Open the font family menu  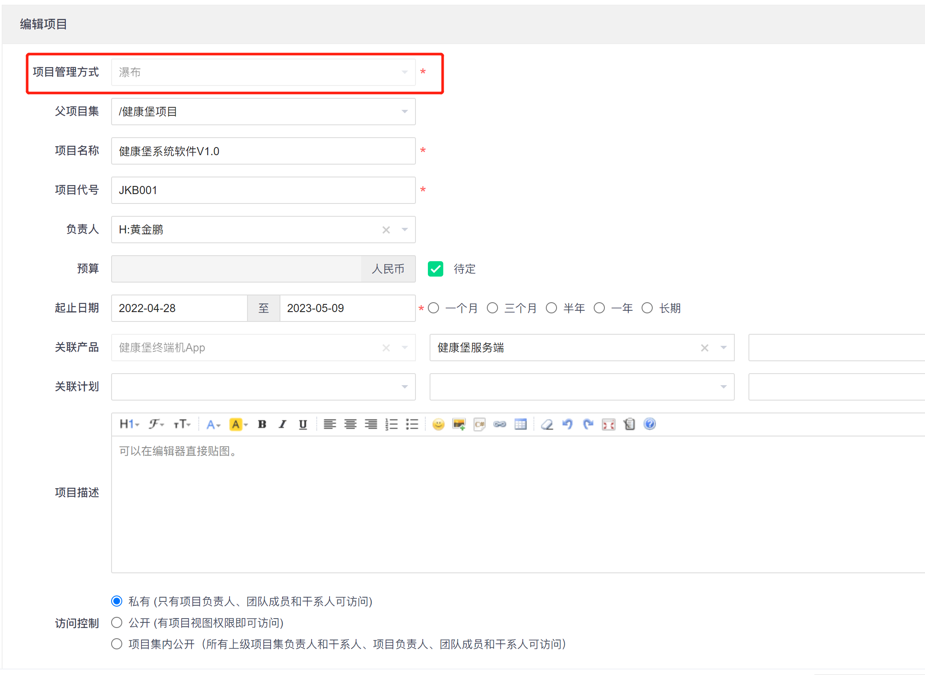tap(156, 424)
